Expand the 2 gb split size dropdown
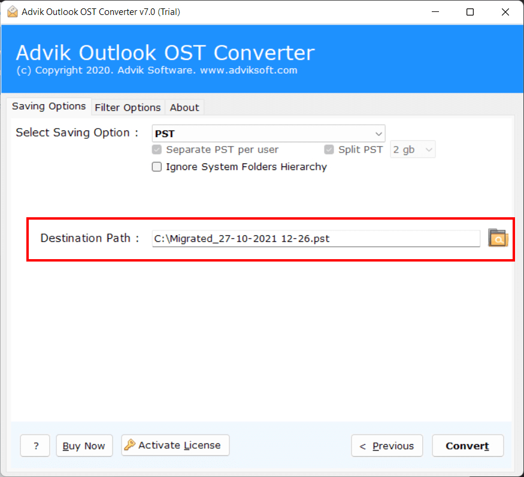This screenshot has width=524, height=477. point(413,149)
